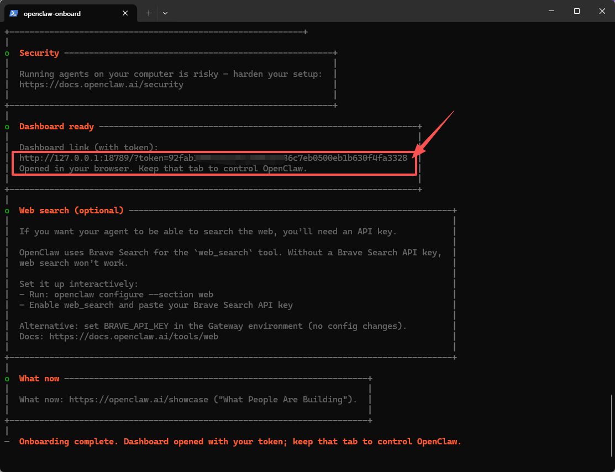Close the openclaw-onboard tab
Screen dimensions: 615x472
pyautogui.click(x=125, y=13)
